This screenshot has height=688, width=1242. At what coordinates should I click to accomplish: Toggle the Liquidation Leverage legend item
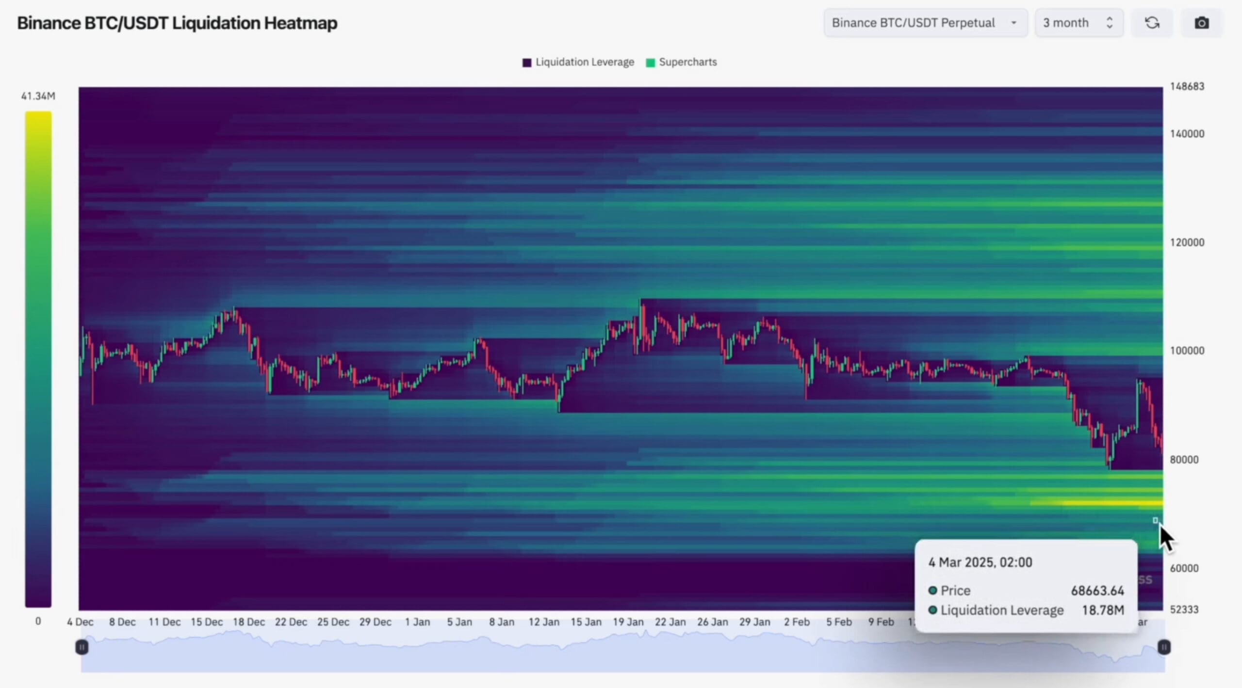[584, 62]
